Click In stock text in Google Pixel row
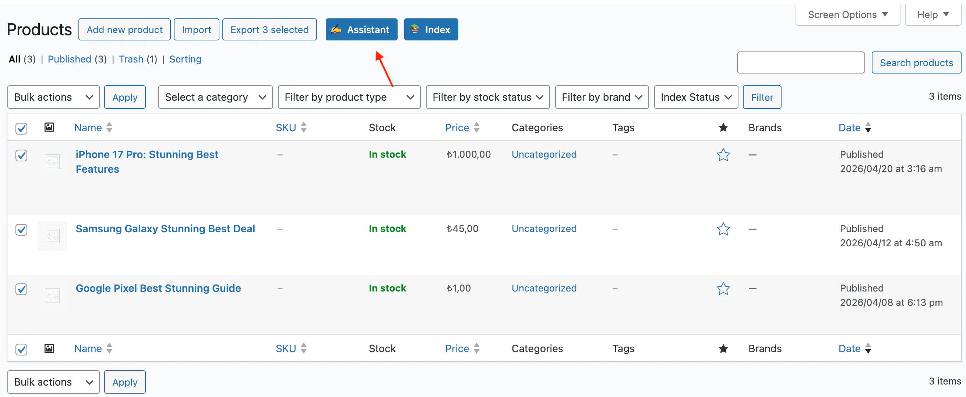The width and height of the screenshot is (966, 397). 387,288
